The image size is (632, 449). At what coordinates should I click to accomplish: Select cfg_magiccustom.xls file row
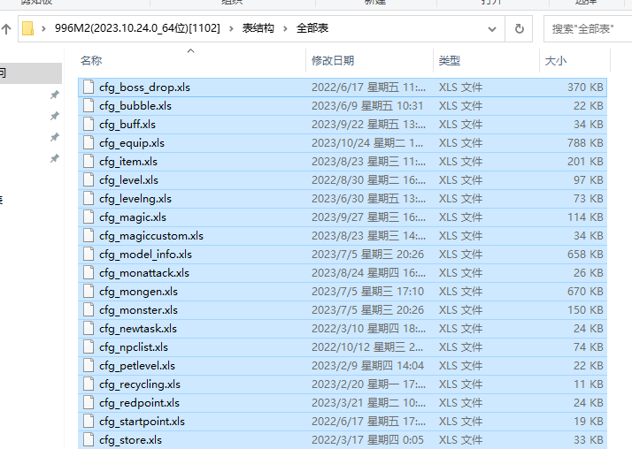point(343,236)
